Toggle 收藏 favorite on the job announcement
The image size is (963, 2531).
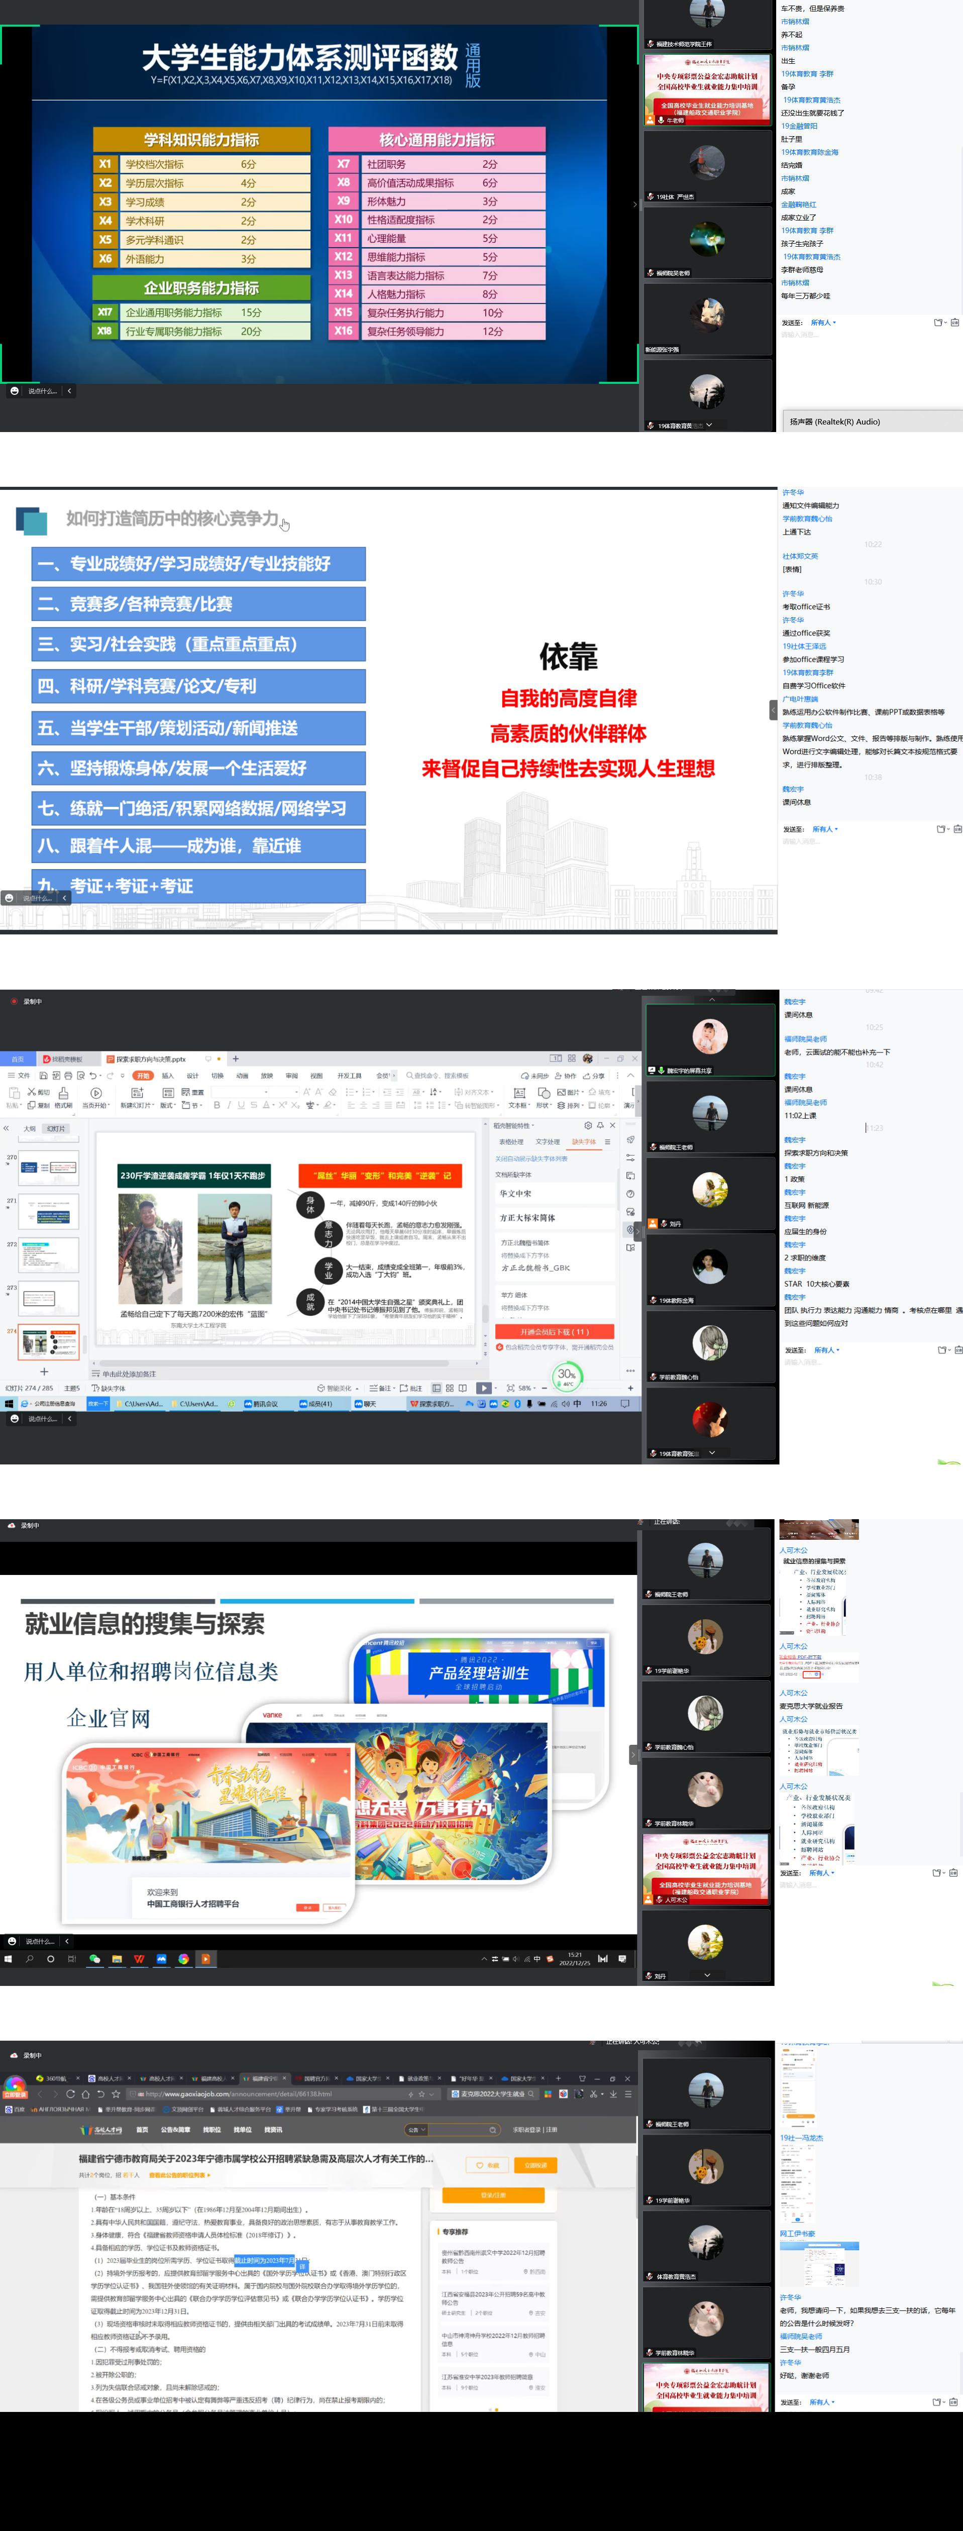pyautogui.click(x=487, y=2165)
